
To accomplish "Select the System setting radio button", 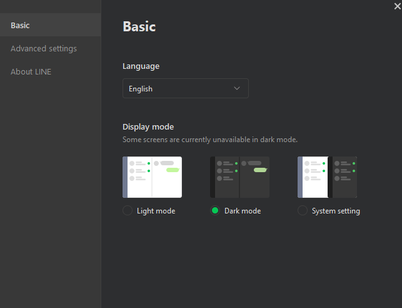I will [x=303, y=210].
